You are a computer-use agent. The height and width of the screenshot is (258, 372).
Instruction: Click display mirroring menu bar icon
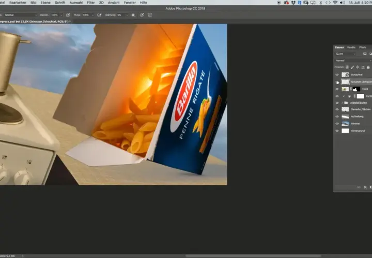[x=314, y=3]
